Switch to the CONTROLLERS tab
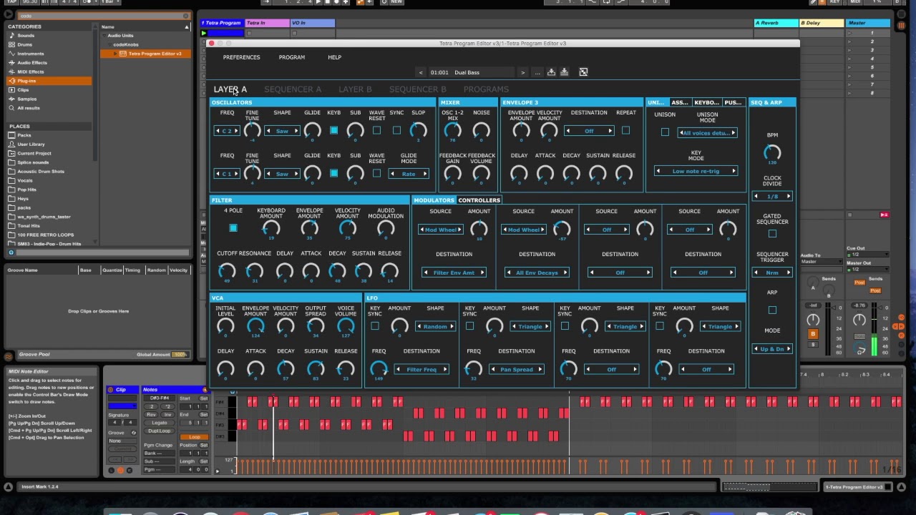The image size is (916, 515). (479, 200)
